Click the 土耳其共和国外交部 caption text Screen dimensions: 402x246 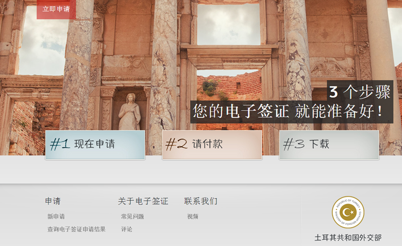(x=348, y=238)
